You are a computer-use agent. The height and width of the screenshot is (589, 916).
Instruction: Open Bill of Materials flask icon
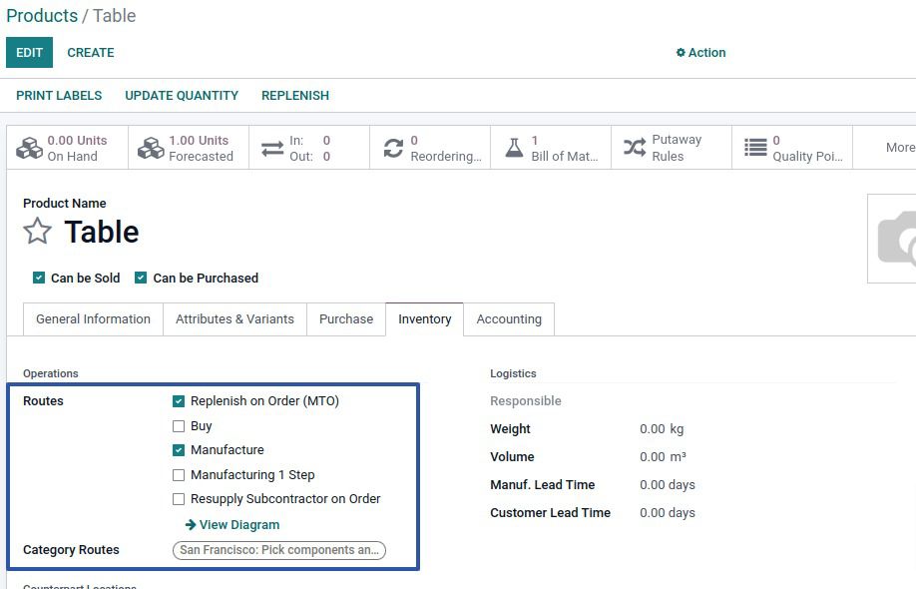point(514,148)
